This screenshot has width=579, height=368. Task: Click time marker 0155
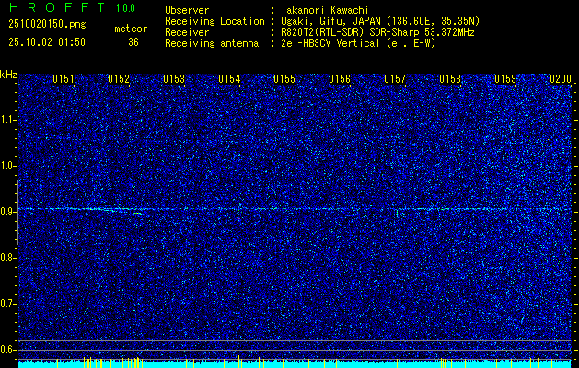[284, 79]
